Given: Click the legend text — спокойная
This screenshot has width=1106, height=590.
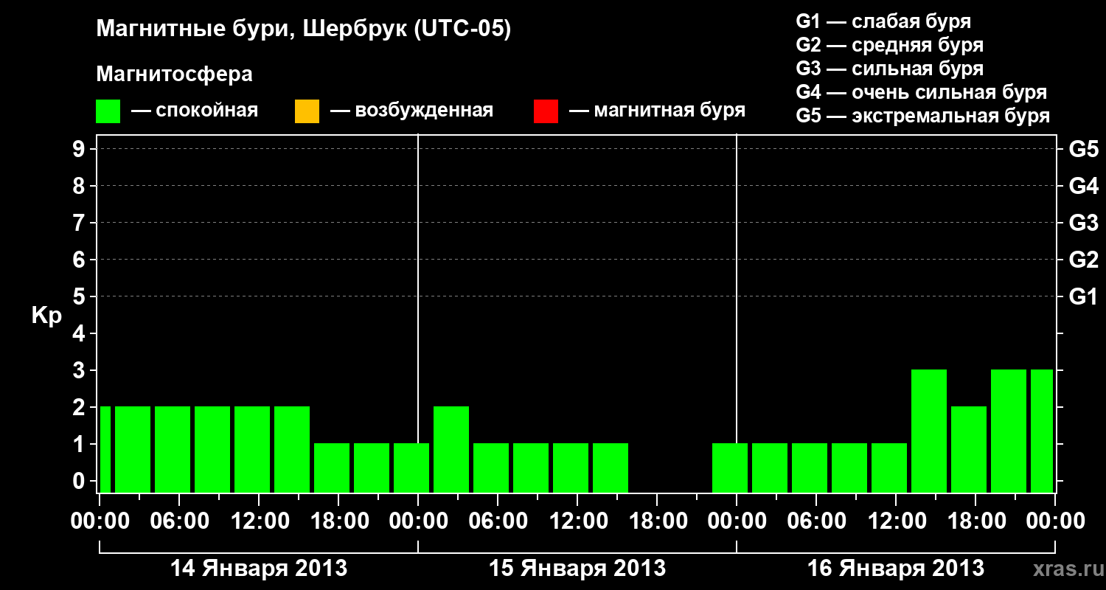Looking at the screenshot, I should click(x=195, y=111).
